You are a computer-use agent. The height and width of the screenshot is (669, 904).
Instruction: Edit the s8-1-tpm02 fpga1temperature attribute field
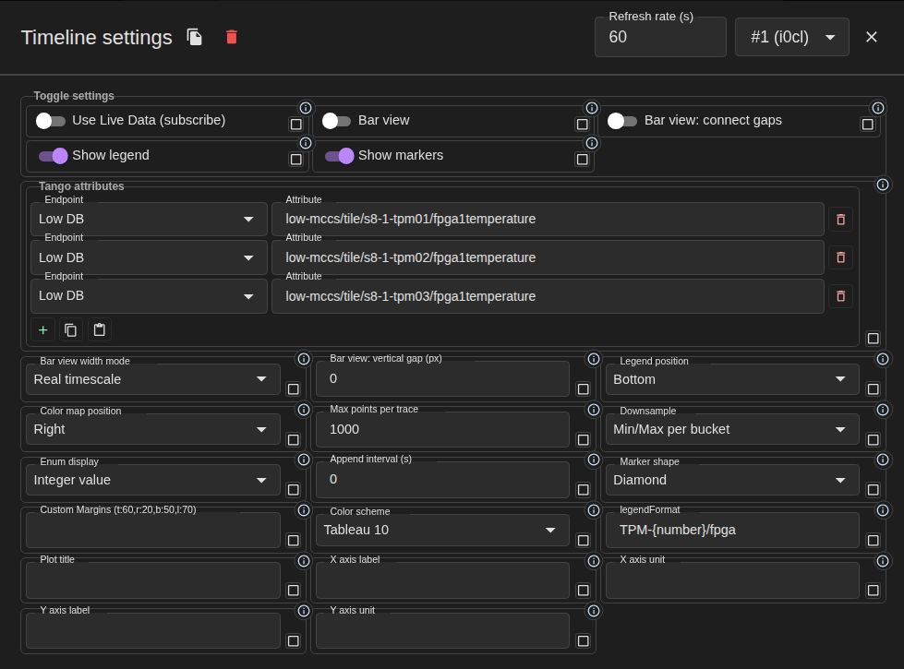click(548, 257)
